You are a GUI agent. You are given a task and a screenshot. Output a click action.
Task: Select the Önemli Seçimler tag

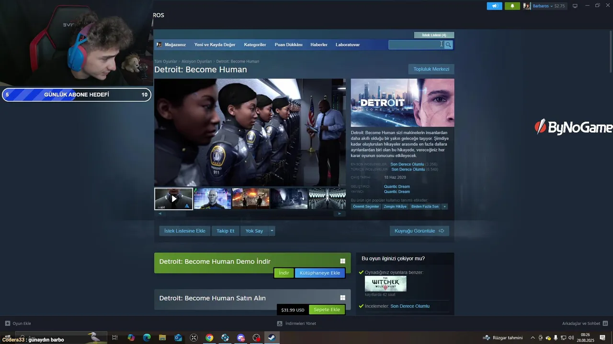(x=366, y=206)
